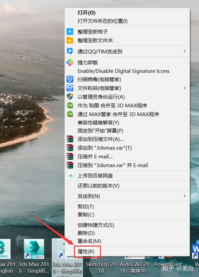
Task: Click 3ds Max 2016 Simplified desktop shortcut icon
Action: [34, 249]
